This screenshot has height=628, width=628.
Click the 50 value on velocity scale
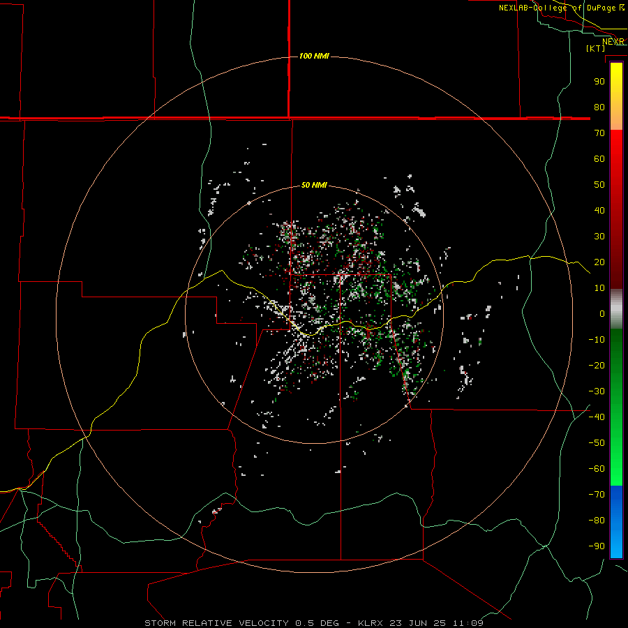[x=599, y=185]
